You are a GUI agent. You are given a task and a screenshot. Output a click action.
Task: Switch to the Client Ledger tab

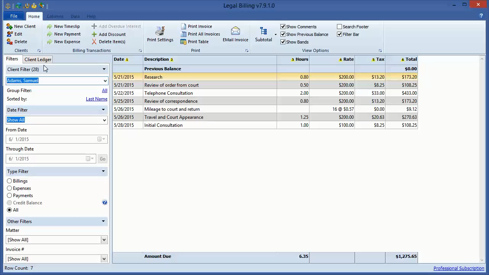38,60
